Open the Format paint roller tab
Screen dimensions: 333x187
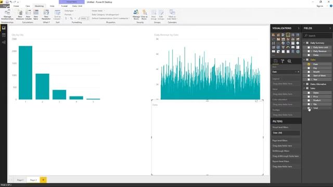(283, 61)
